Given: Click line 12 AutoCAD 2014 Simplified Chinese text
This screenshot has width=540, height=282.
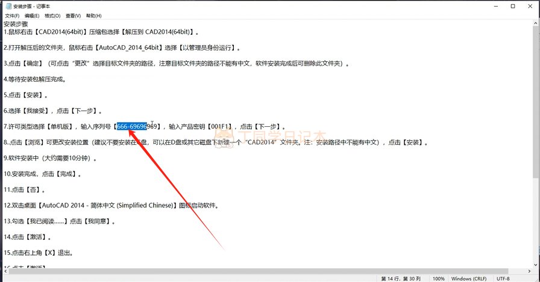Looking at the screenshot, I should point(111,206).
